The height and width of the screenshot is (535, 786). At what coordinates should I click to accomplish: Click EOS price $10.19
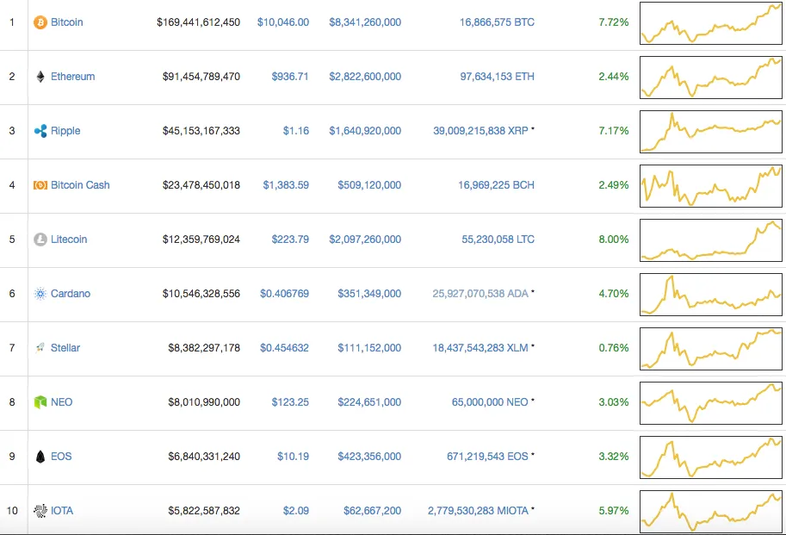[x=294, y=457]
